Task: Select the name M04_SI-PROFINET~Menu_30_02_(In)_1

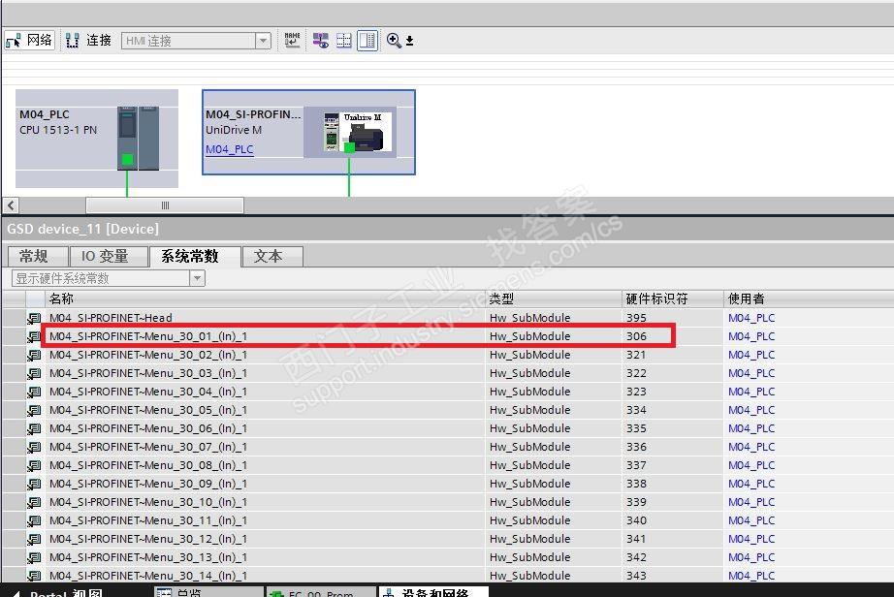Action: click(148, 355)
